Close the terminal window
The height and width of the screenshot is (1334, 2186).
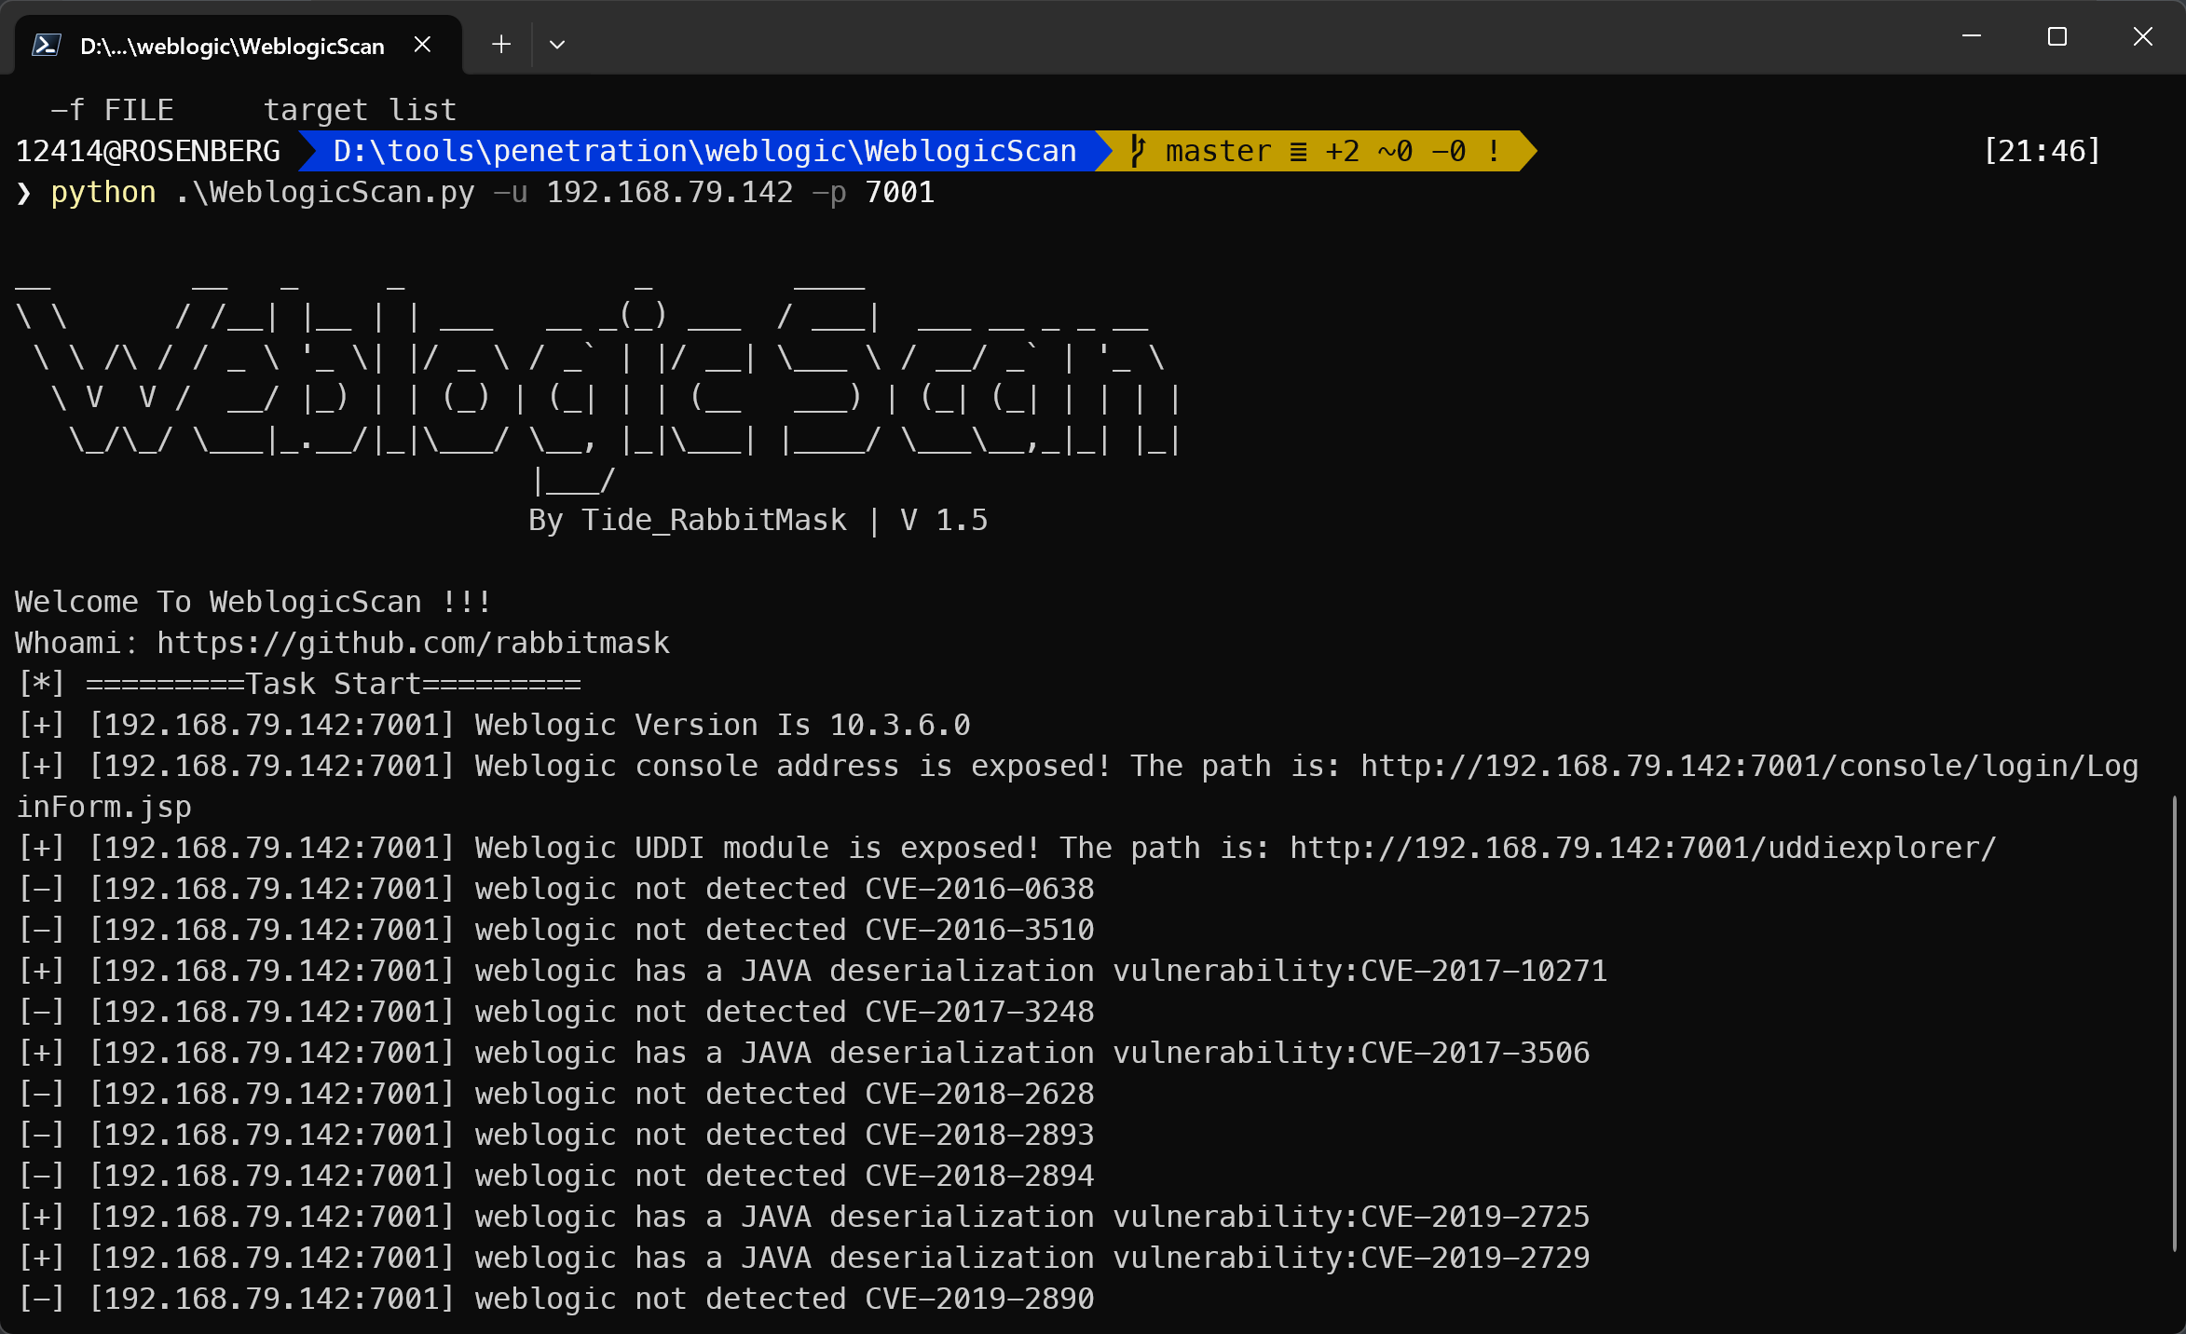point(2143,37)
